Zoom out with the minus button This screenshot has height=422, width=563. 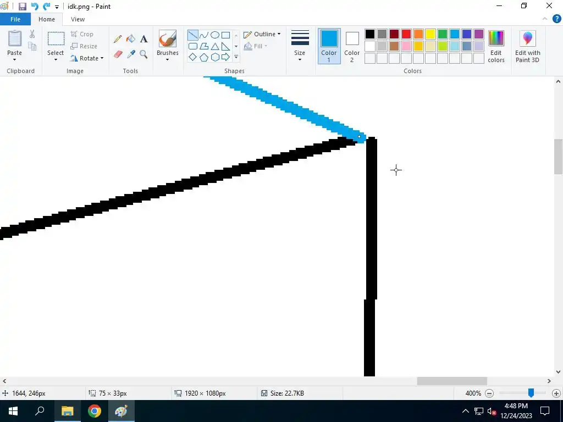click(489, 393)
